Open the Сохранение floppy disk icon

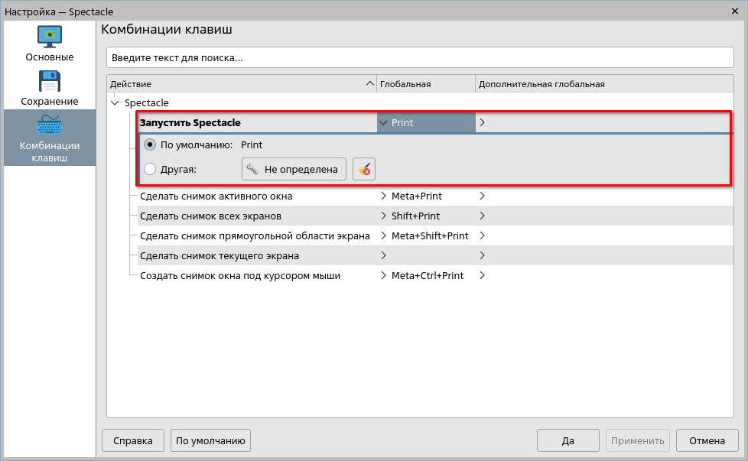(x=50, y=81)
